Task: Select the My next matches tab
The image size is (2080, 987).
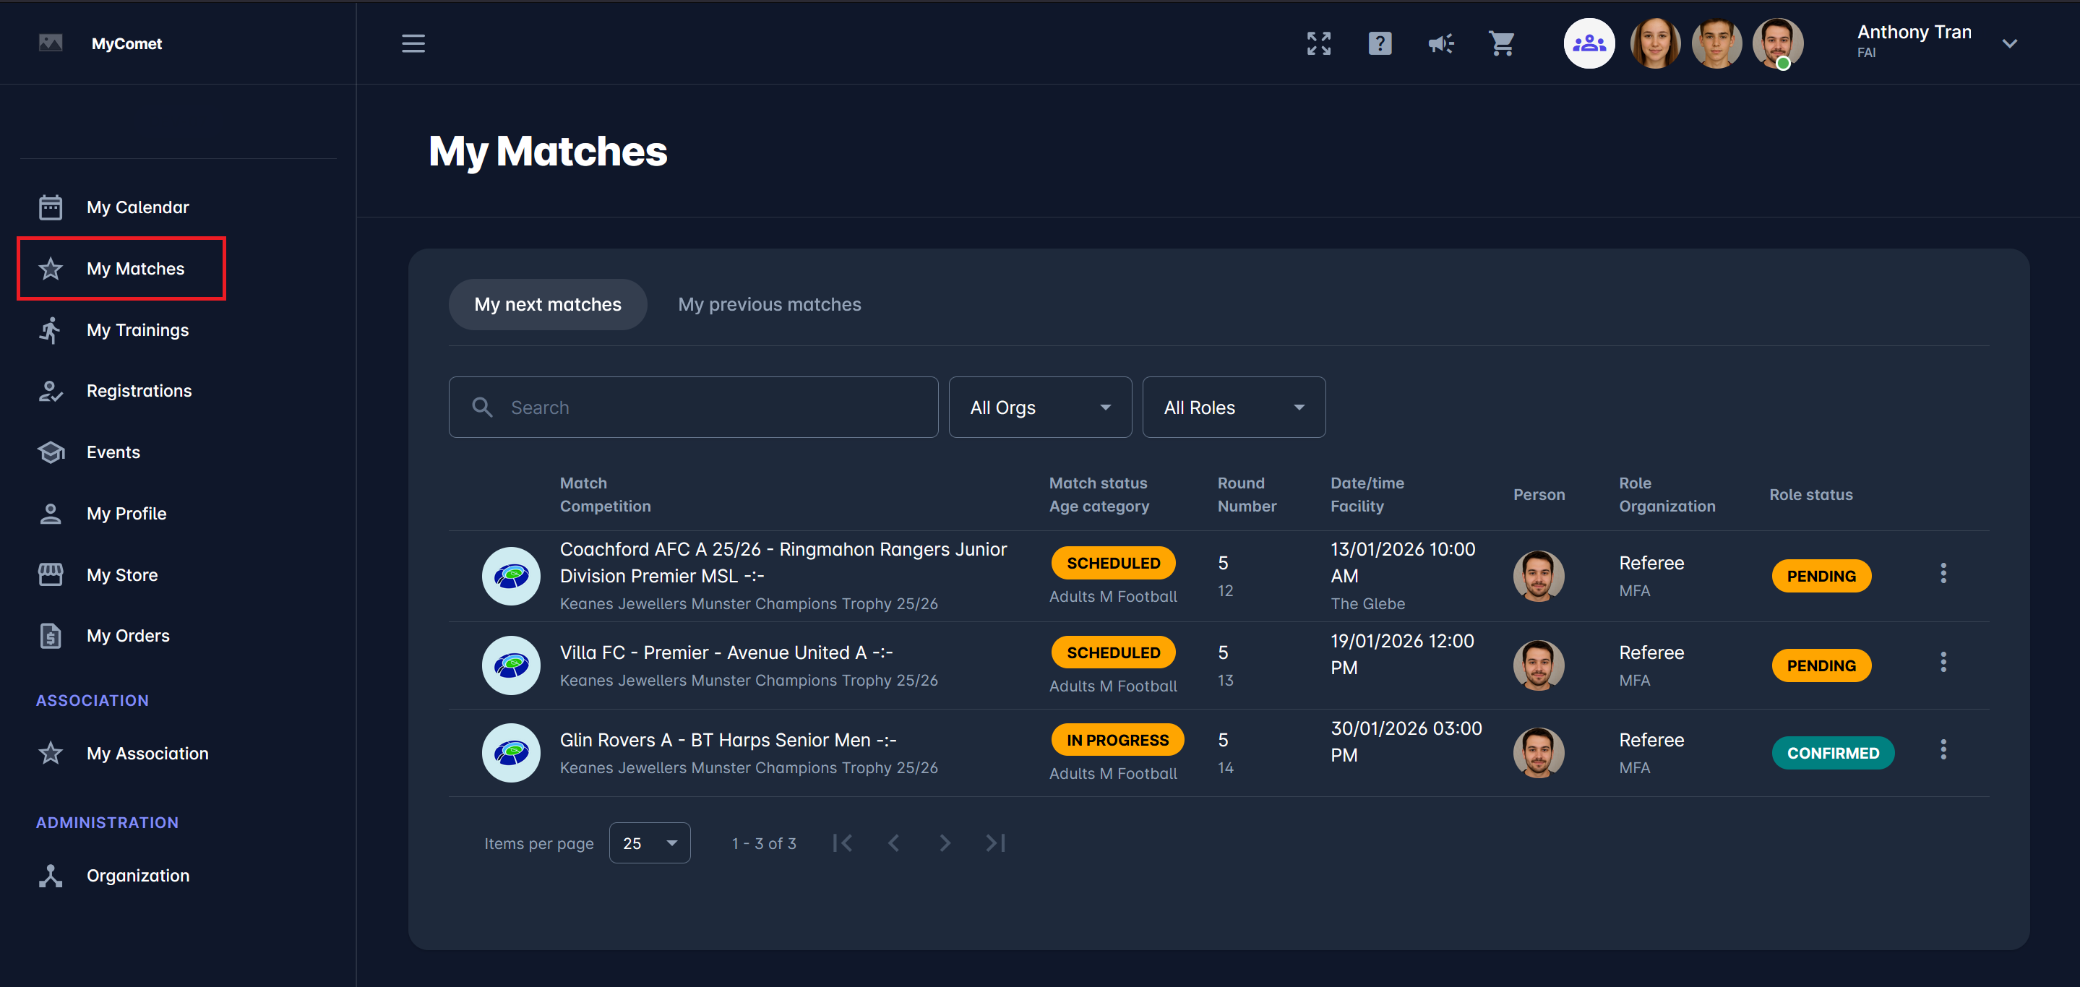Action: pyautogui.click(x=547, y=304)
